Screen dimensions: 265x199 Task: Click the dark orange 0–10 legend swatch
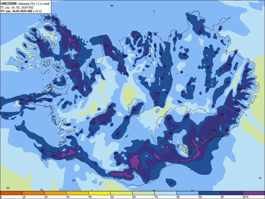(11, 193)
